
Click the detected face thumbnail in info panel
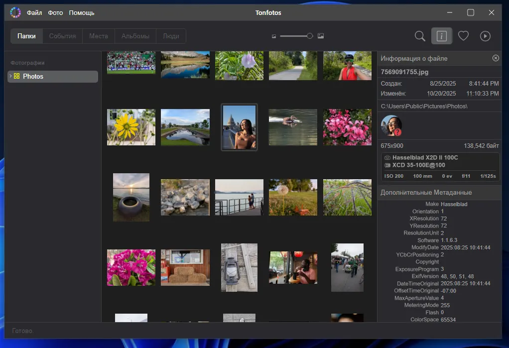391,125
